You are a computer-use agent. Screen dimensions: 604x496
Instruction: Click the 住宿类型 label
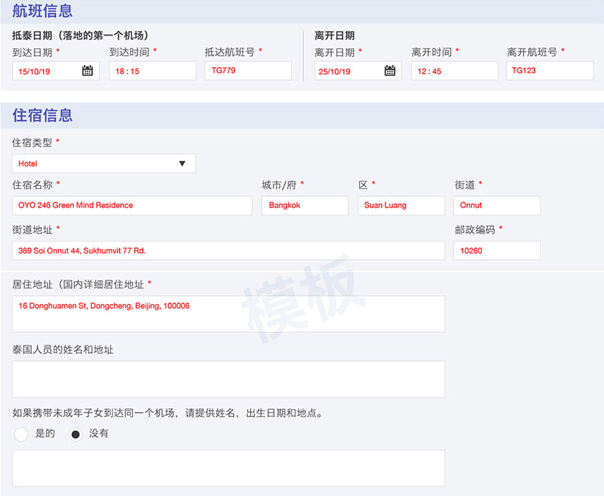point(32,143)
